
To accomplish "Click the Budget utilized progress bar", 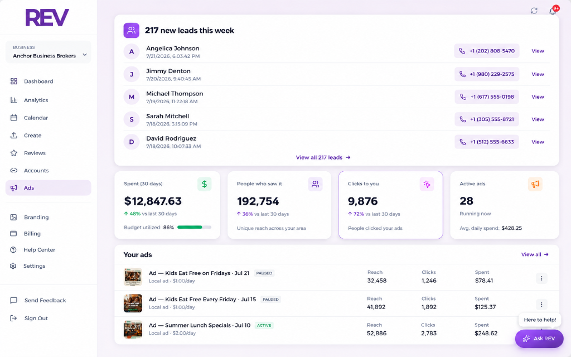I will [194, 228].
